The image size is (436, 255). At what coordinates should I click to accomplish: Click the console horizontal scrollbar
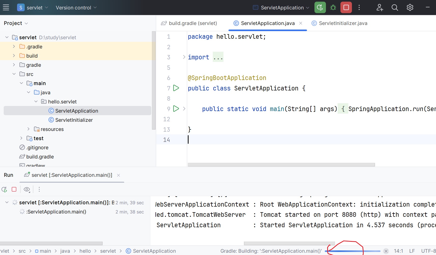(289, 243)
